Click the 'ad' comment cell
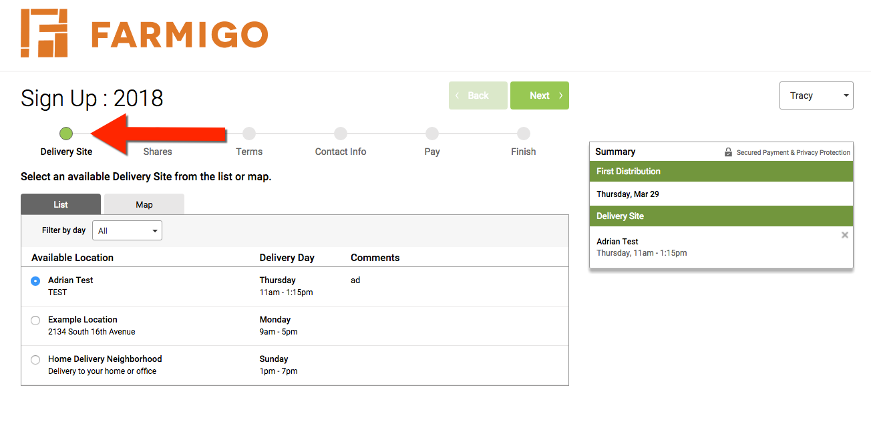 (x=355, y=280)
